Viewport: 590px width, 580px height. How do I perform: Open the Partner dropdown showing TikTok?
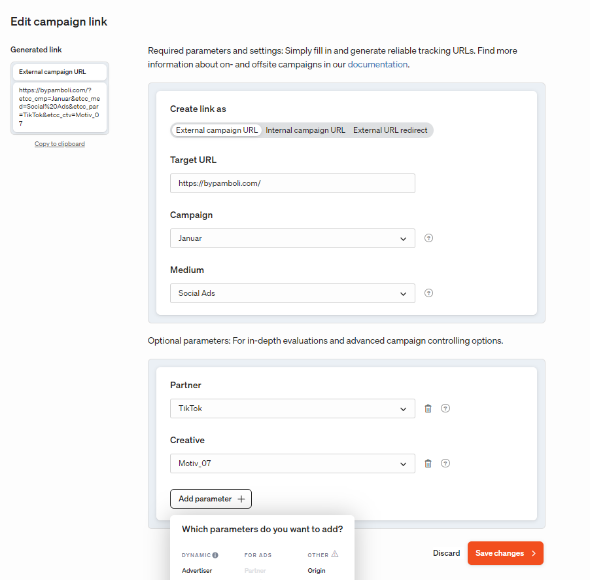pos(292,408)
